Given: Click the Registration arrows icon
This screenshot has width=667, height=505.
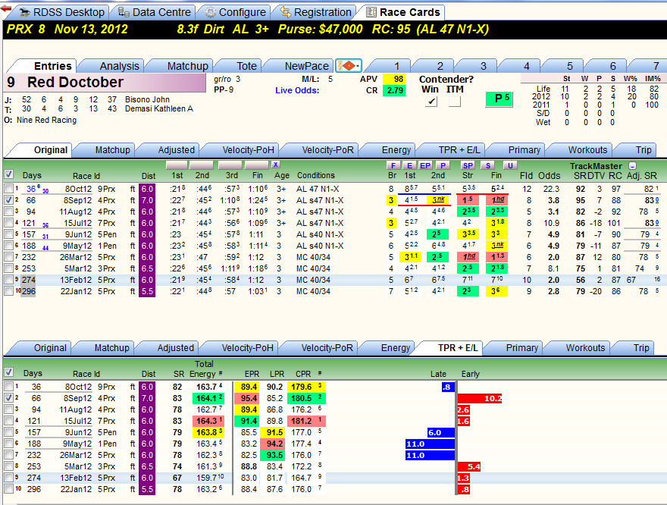Looking at the screenshot, I should [x=286, y=12].
